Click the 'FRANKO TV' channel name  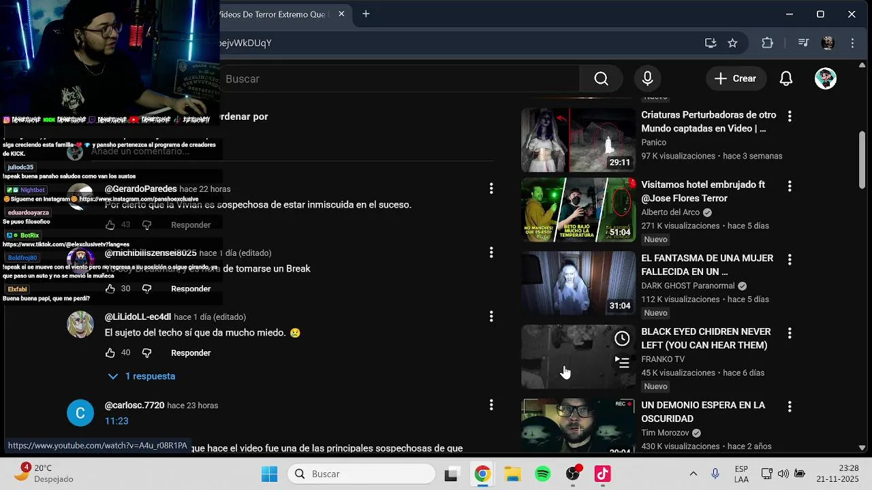663,359
